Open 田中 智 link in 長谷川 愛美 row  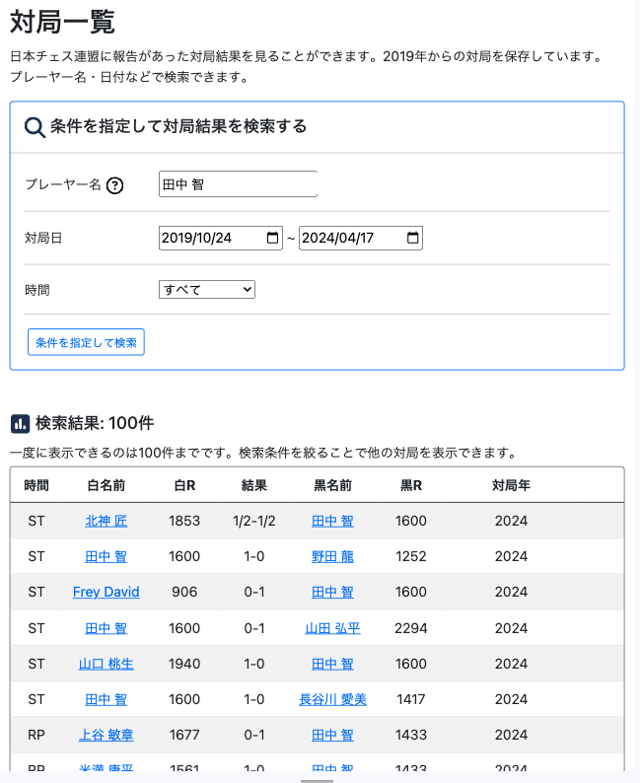pos(106,699)
